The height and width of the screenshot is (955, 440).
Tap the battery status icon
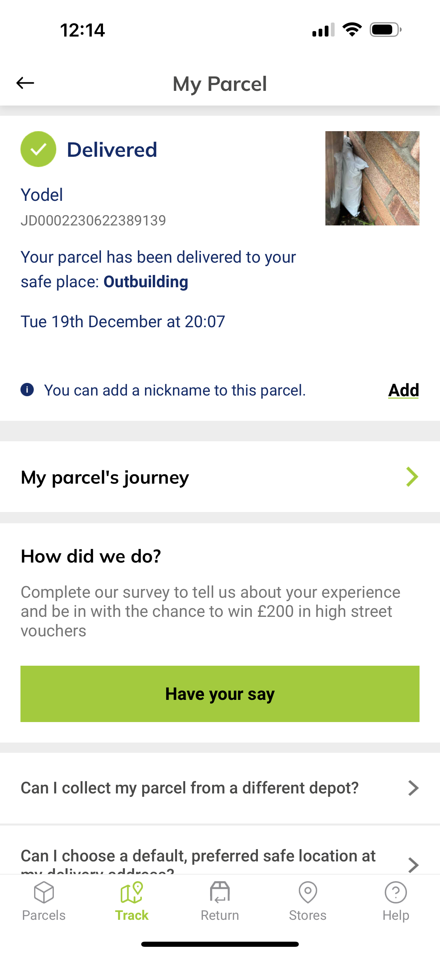pos(385,30)
